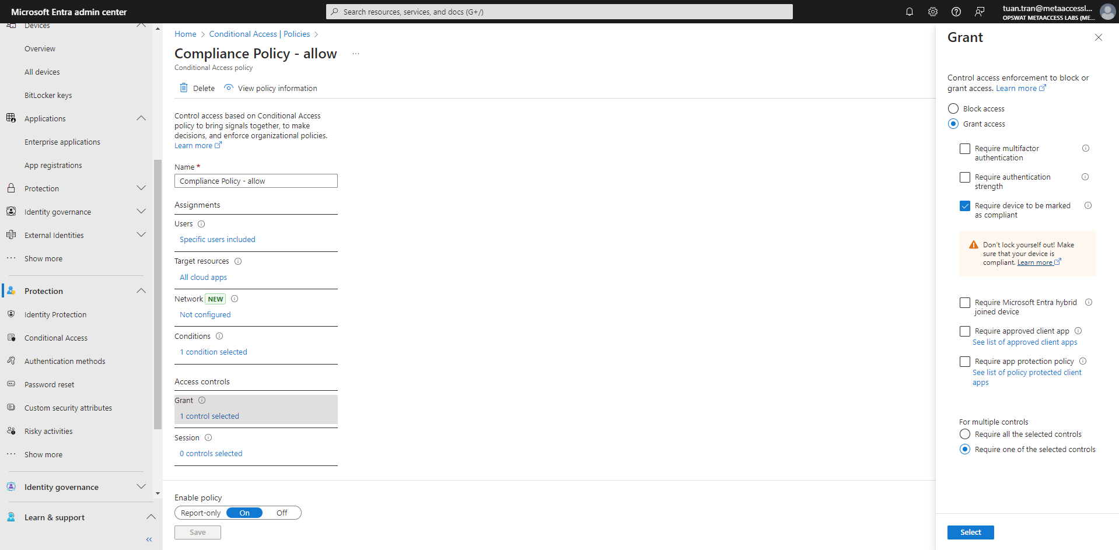The width and height of the screenshot is (1119, 550).
Task: Open Specific users included link
Action: tap(218, 239)
